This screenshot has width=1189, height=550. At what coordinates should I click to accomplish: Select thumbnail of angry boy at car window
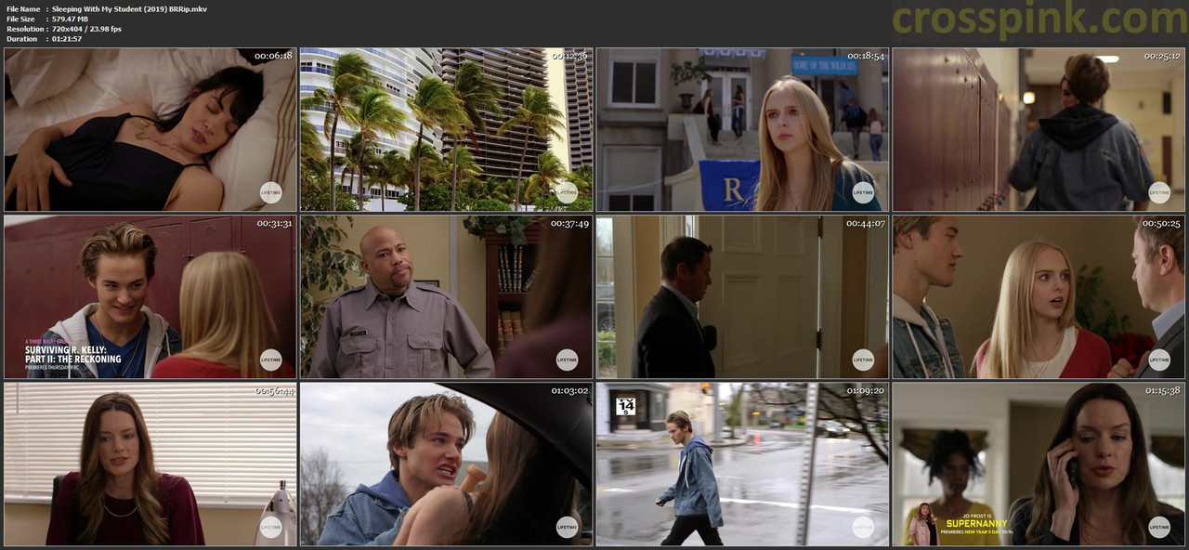[446, 464]
